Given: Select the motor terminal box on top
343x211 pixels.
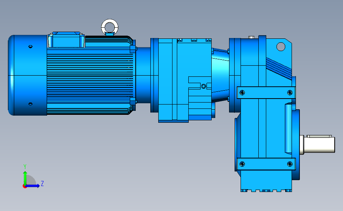Looking at the screenshot, I should point(66,40).
